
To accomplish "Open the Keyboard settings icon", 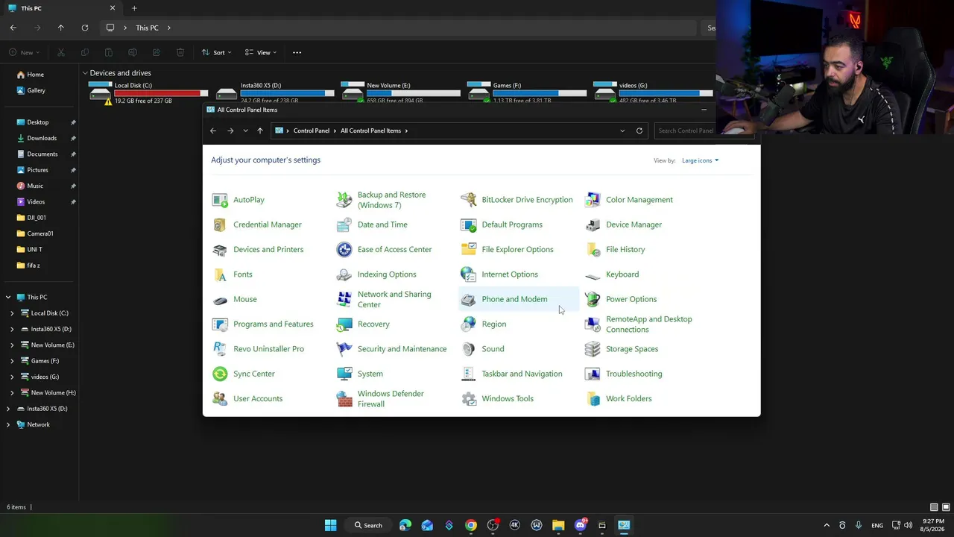I will 593,274.
